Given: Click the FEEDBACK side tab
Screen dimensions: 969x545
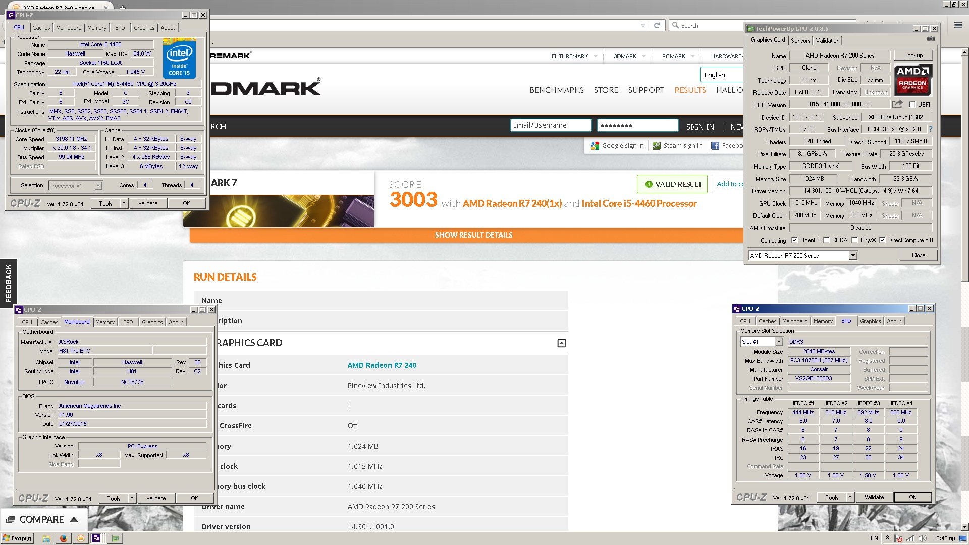Looking at the screenshot, I should 8,283.
